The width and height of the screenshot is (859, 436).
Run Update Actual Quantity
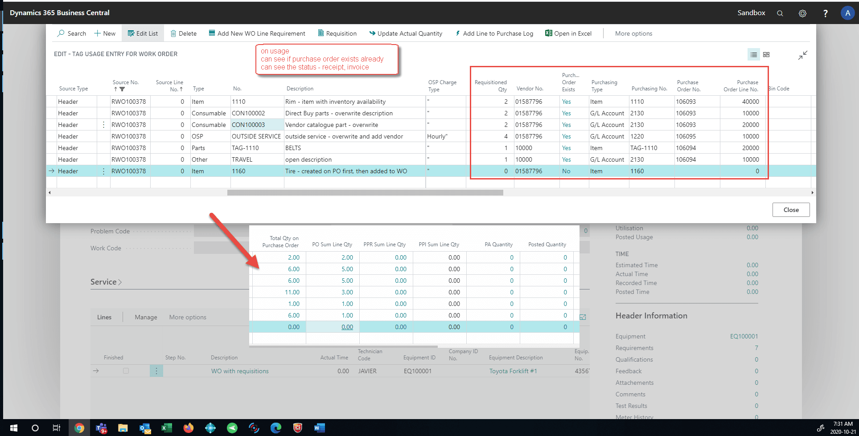[x=406, y=33]
